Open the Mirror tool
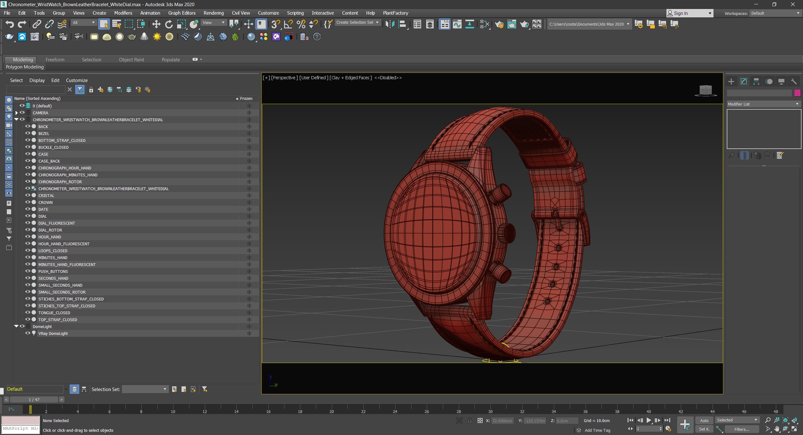This screenshot has width=803, height=435. [x=390, y=24]
